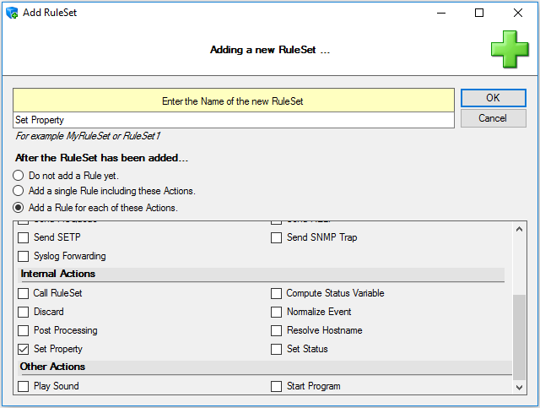The image size is (540, 408).
Task: Check the Play Sound option
Action: coord(23,386)
